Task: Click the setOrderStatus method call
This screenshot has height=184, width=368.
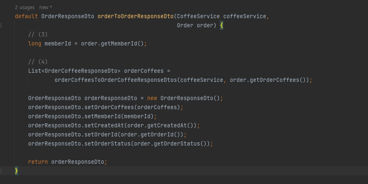Action: (x=107, y=143)
